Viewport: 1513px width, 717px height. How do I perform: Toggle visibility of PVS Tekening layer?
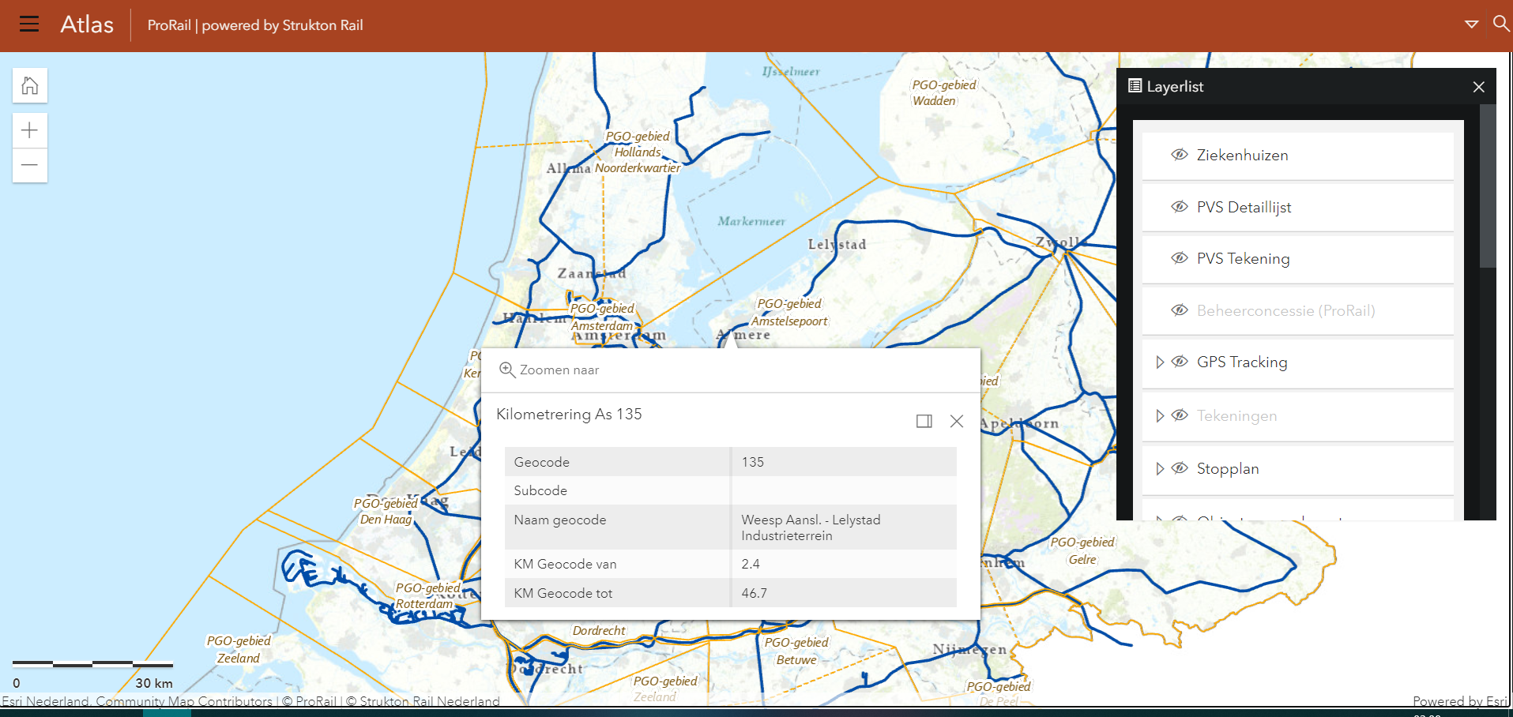pyautogui.click(x=1180, y=258)
